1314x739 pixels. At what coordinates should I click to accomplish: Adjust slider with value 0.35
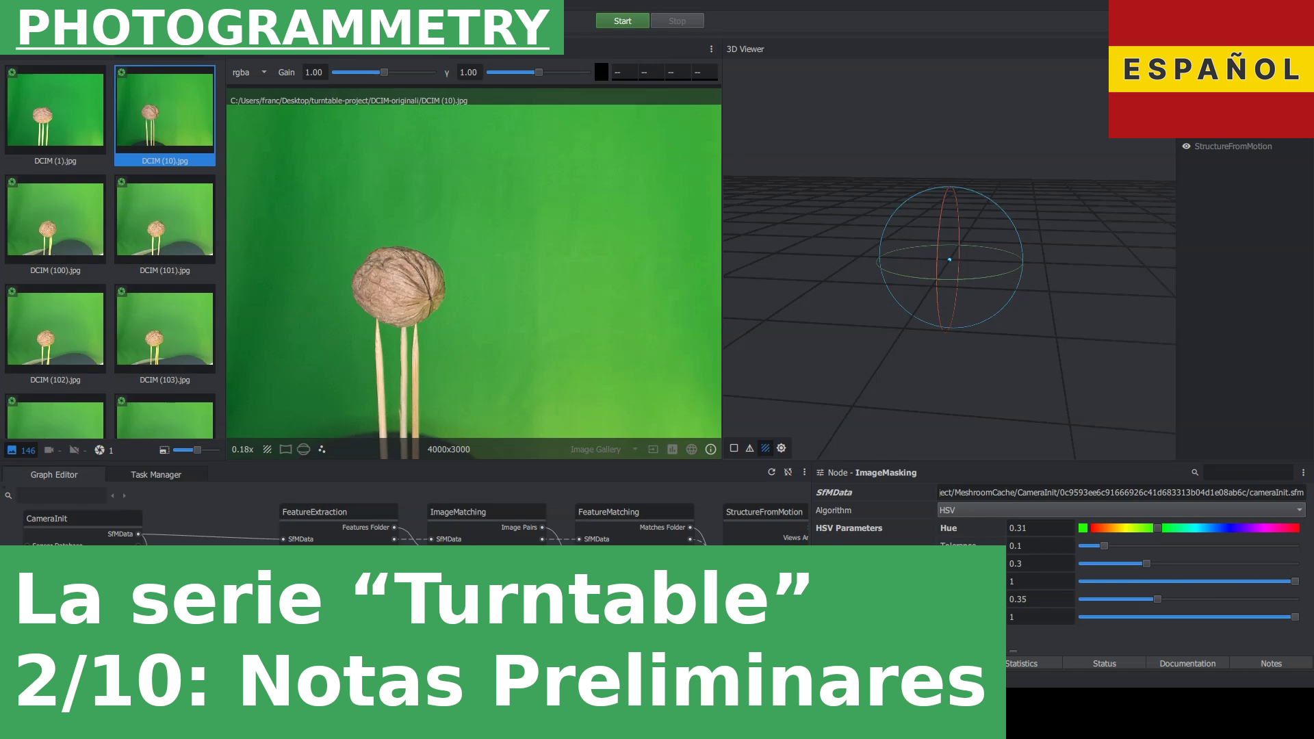point(1188,599)
